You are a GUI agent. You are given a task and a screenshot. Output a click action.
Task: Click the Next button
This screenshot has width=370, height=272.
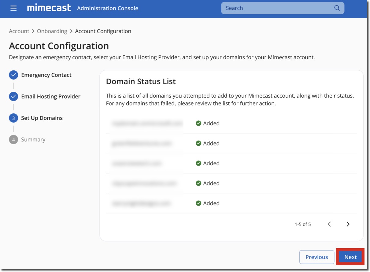click(350, 257)
